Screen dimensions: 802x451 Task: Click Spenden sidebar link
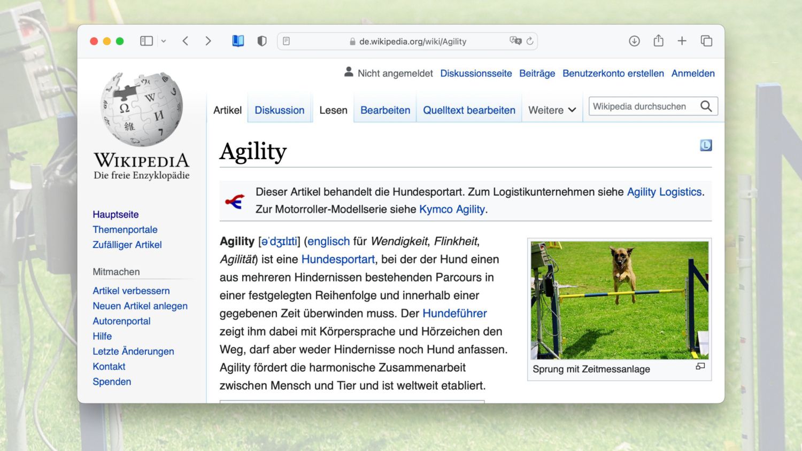112,382
